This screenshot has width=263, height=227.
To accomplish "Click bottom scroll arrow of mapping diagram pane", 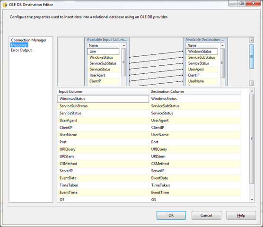I will click(252, 83).
